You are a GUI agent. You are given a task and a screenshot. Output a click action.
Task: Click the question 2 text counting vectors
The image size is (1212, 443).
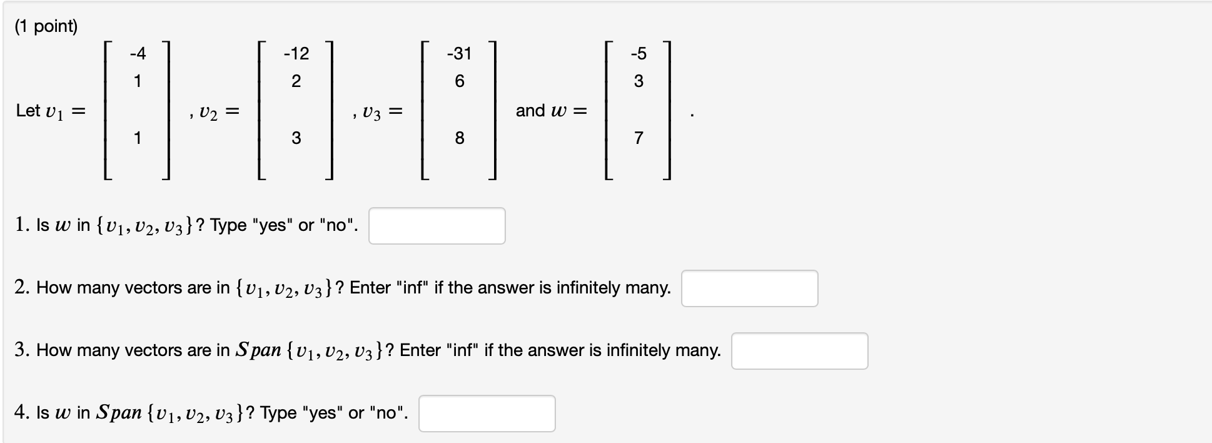coord(341,288)
